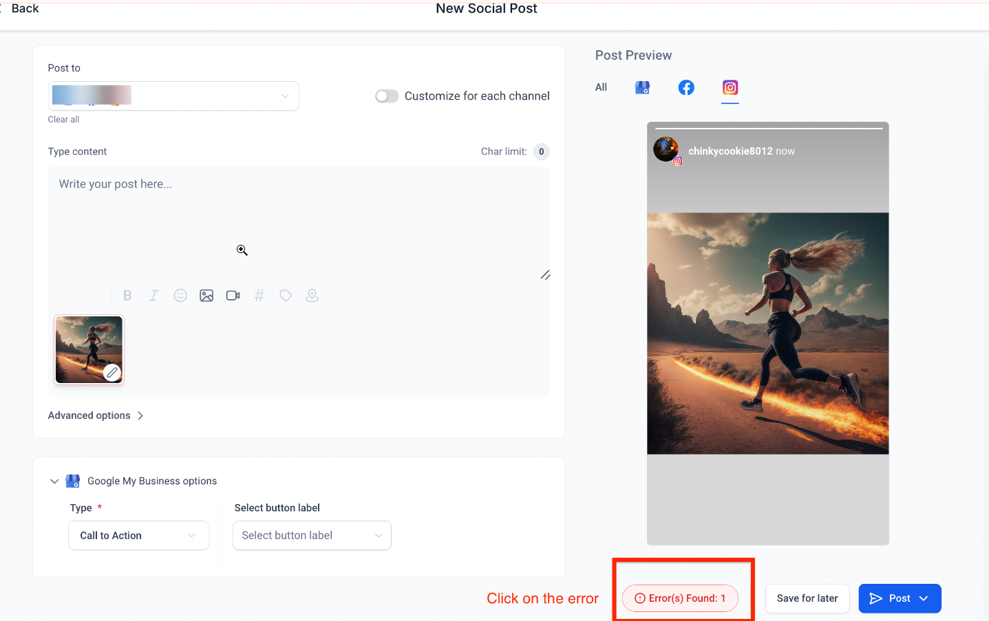Open the Post to channel dropdown
The height and width of the screenshot is (621, 989).
click(173, 96)
